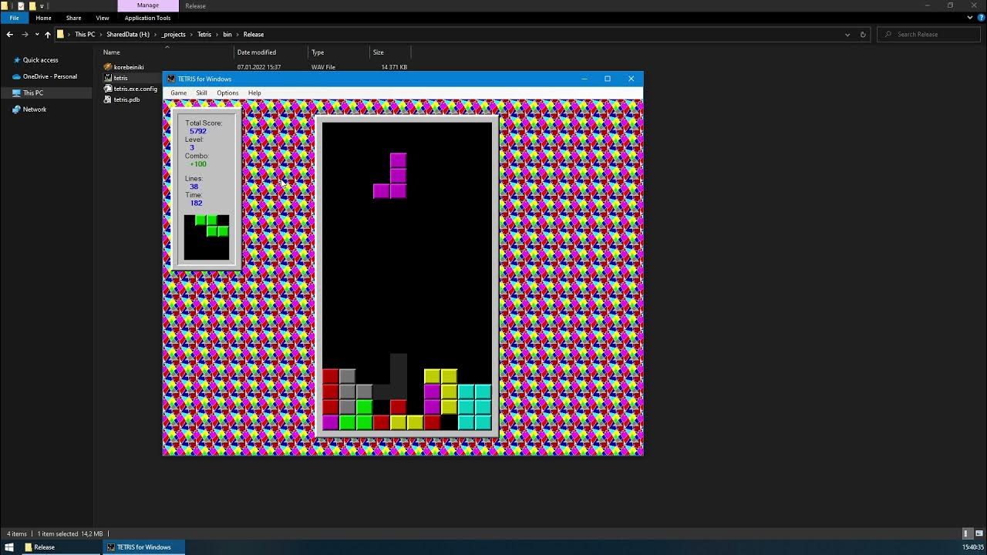
Task: Switch to Release Explorer taskbar button
Action: point(60,547)
